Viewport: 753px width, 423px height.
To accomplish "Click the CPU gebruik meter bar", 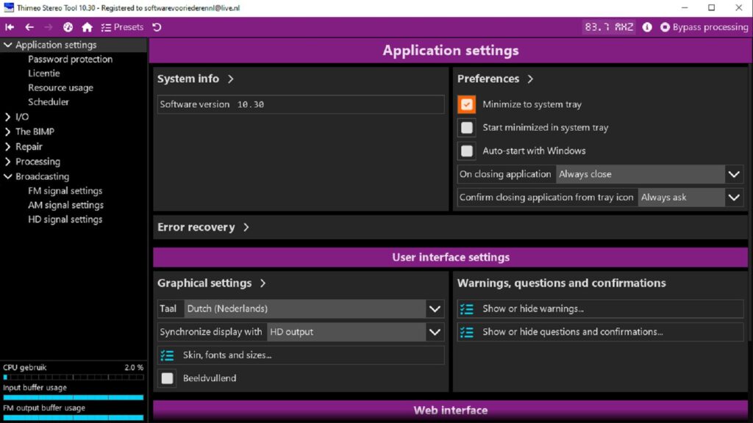I will (x=73, y=377).
